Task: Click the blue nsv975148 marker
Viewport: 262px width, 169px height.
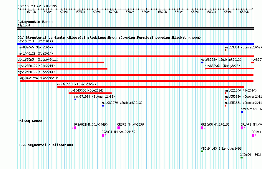Action: pyautogui.click(x=242, y=112)
